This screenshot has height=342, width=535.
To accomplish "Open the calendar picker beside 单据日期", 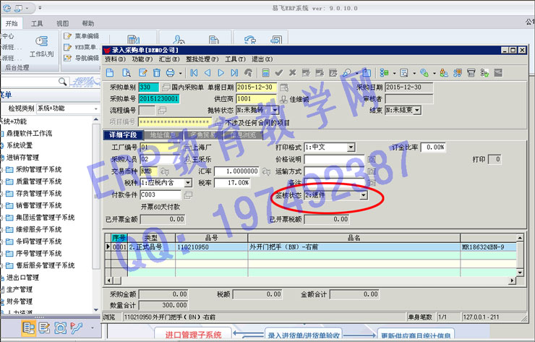I will point(284,87).
